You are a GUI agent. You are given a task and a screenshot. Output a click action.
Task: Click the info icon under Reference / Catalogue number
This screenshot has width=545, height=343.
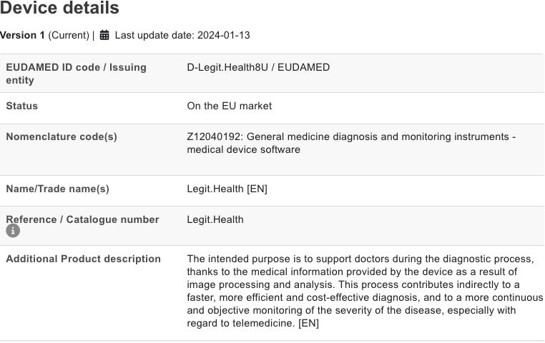click(13, 231)
